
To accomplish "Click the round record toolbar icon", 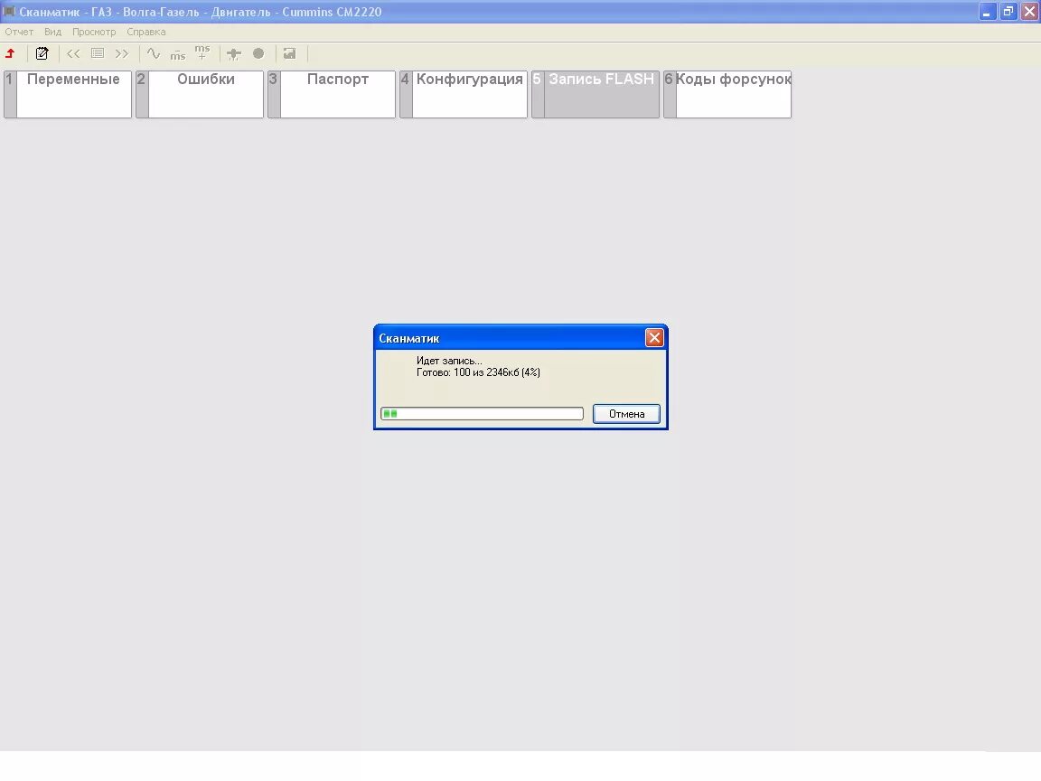I will [x=258, y=53].
